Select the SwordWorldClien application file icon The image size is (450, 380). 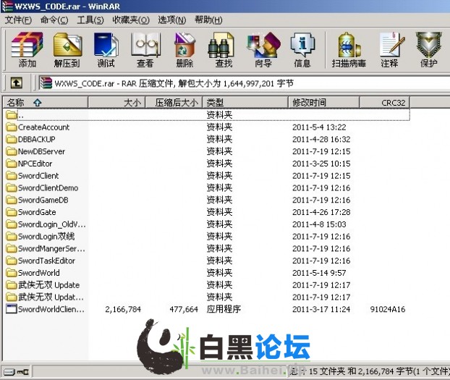click(x=12, y=309)
